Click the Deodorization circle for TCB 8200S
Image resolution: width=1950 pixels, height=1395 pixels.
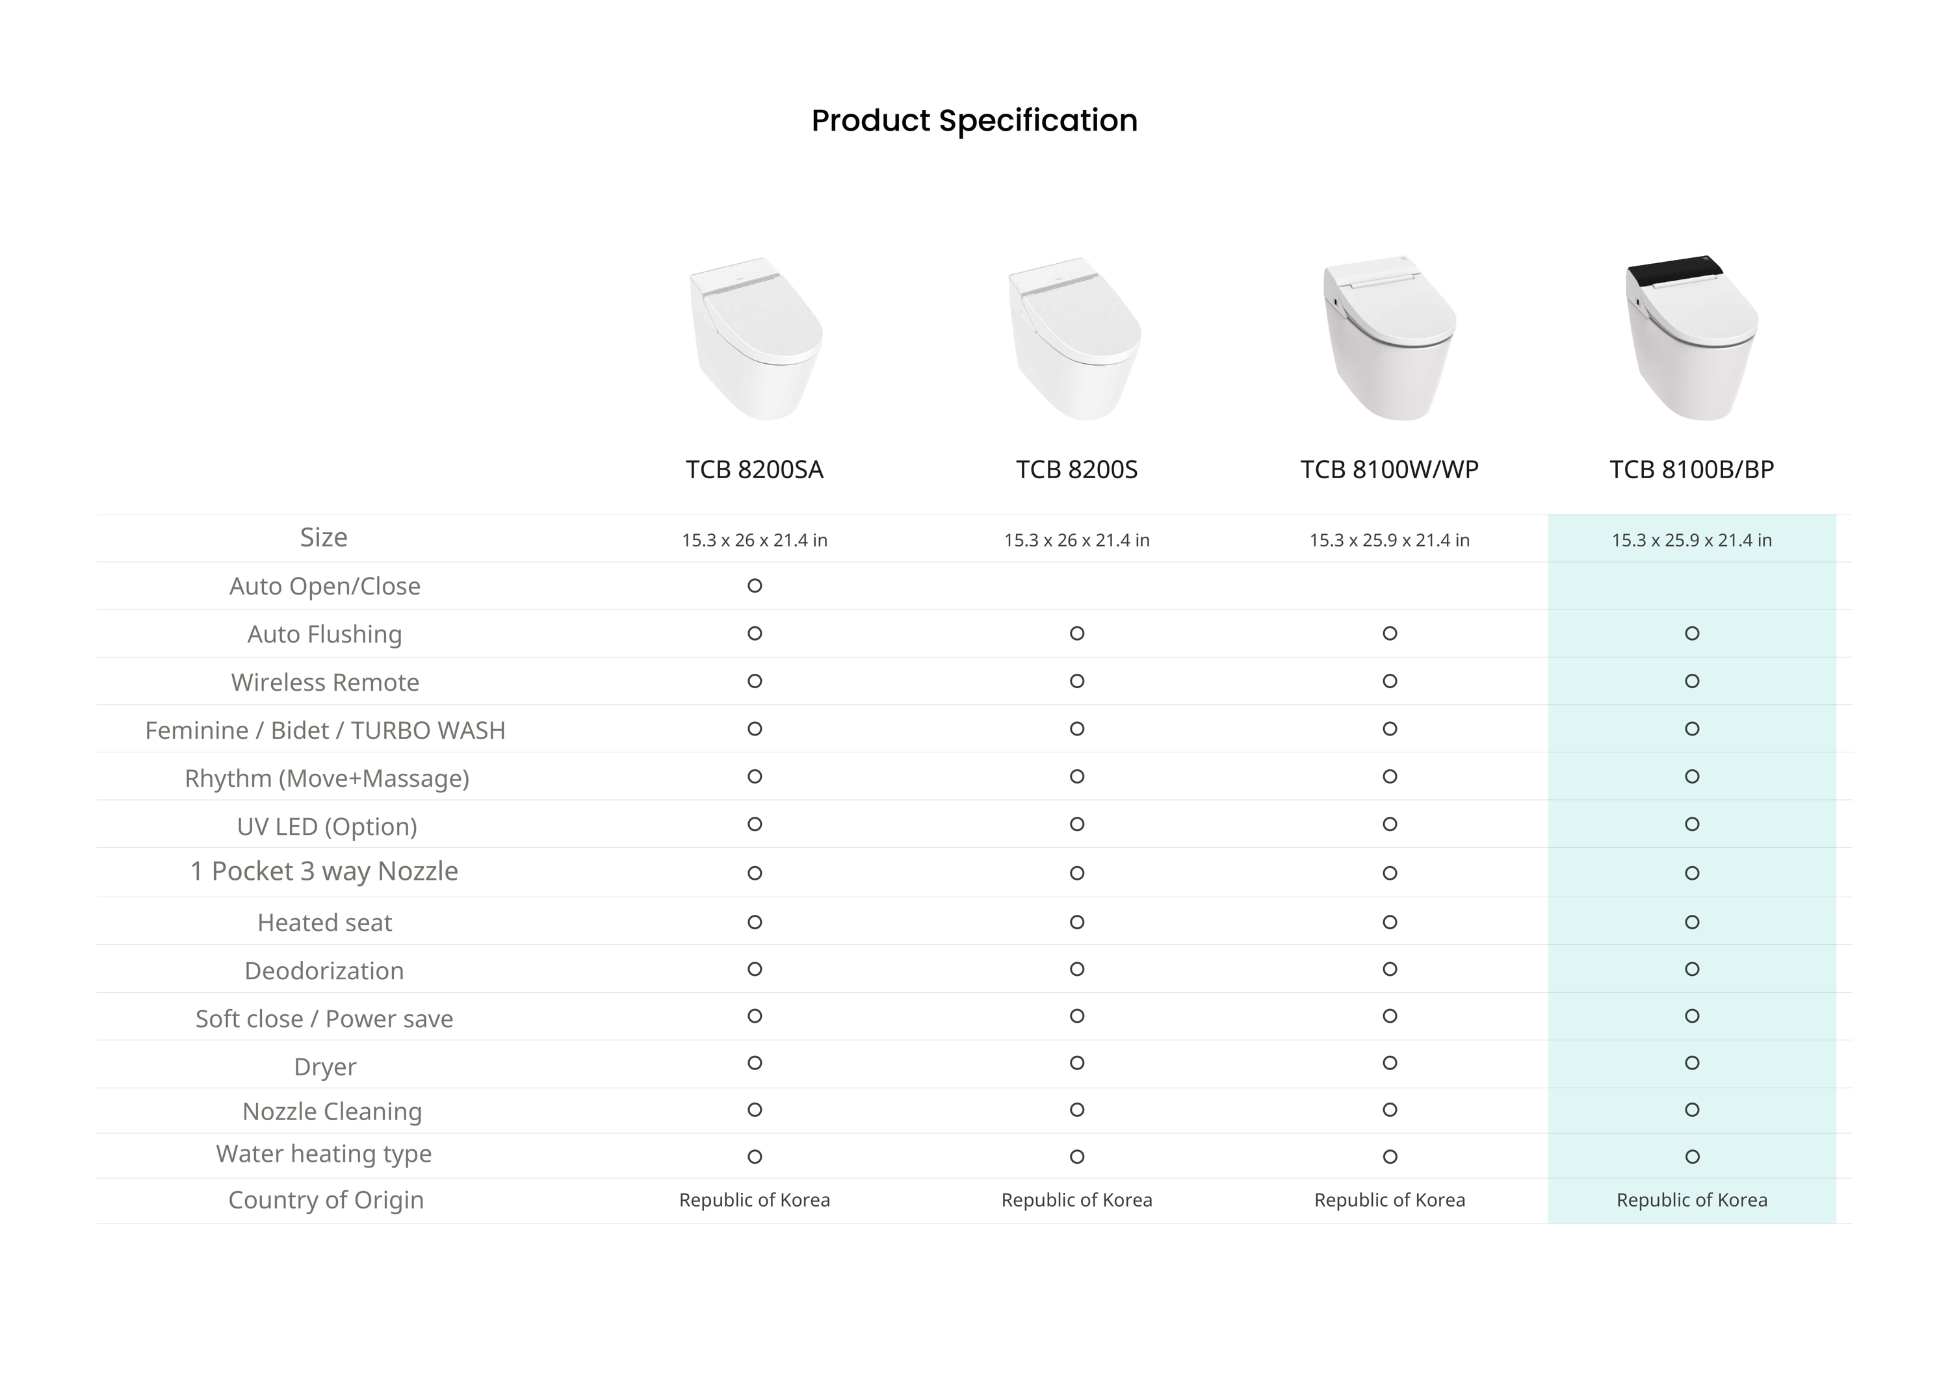(1077, 970)
